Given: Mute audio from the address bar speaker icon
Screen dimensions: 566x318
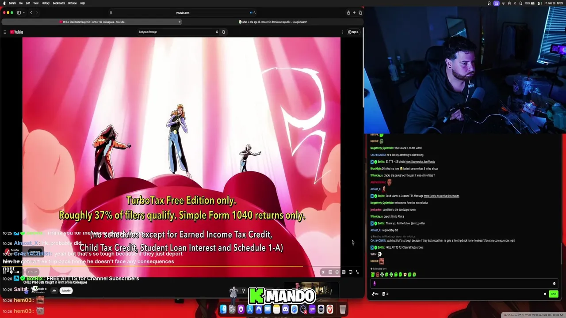Looking at the screenshot, I should [251, 13].
